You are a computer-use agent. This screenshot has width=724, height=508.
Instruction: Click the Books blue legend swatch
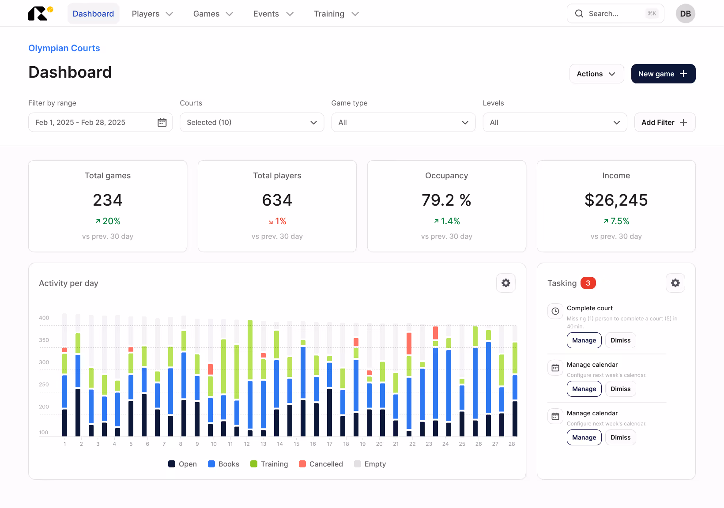pyautogui.click(x=211, y=464)
